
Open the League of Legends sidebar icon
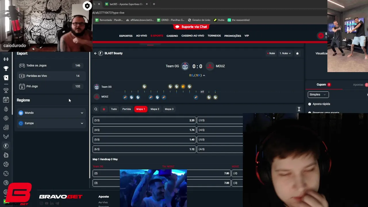point(6,155)
